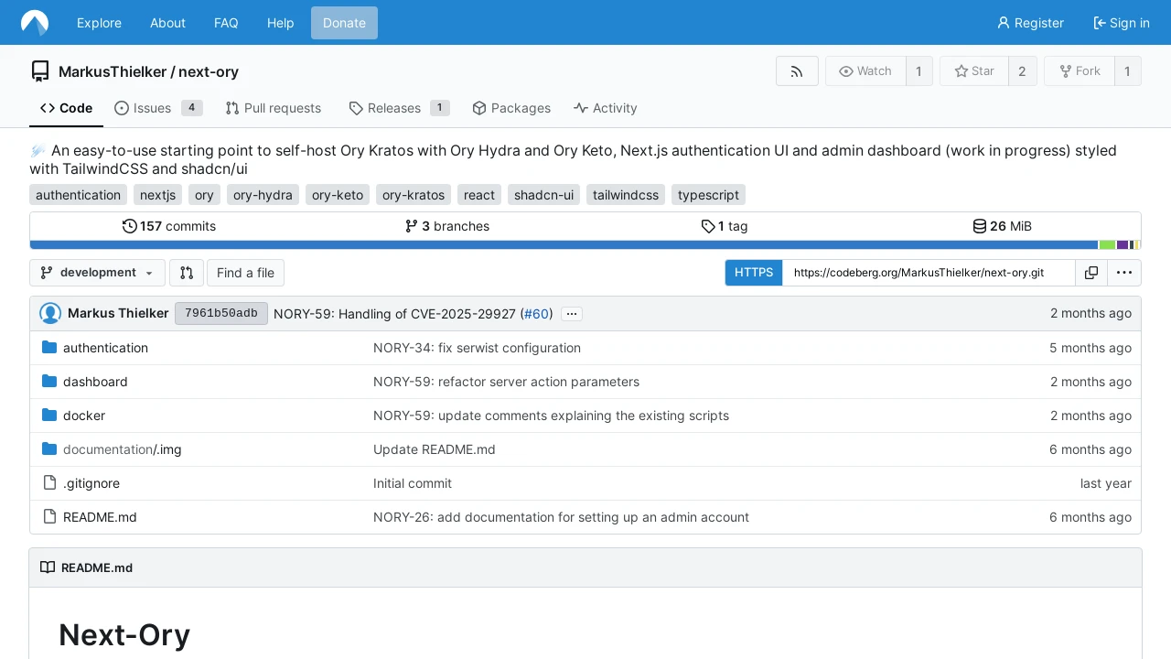Click the repository book icon beside title
1171x659 pixels.
pyautogui.click(x=40, y=71)
